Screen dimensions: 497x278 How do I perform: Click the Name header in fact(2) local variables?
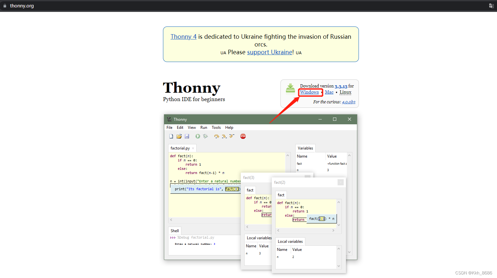282,250
